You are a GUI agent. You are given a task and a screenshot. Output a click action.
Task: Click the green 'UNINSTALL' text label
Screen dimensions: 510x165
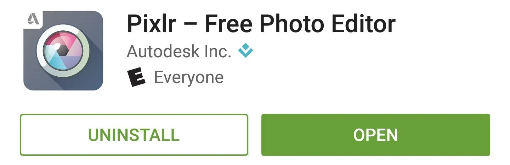[x=134, y=135]
